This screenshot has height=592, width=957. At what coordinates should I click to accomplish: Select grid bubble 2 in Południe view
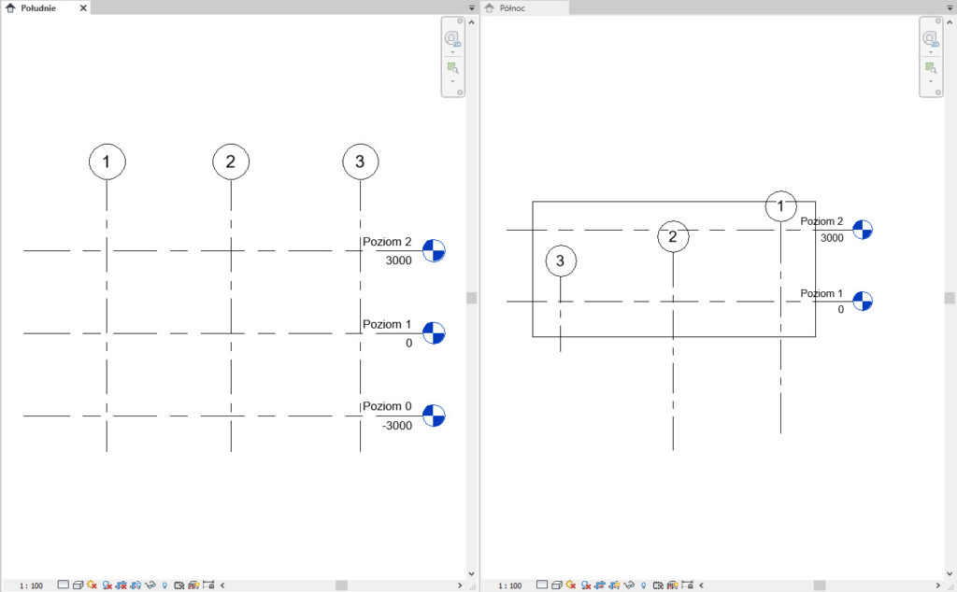click(231, 162)
